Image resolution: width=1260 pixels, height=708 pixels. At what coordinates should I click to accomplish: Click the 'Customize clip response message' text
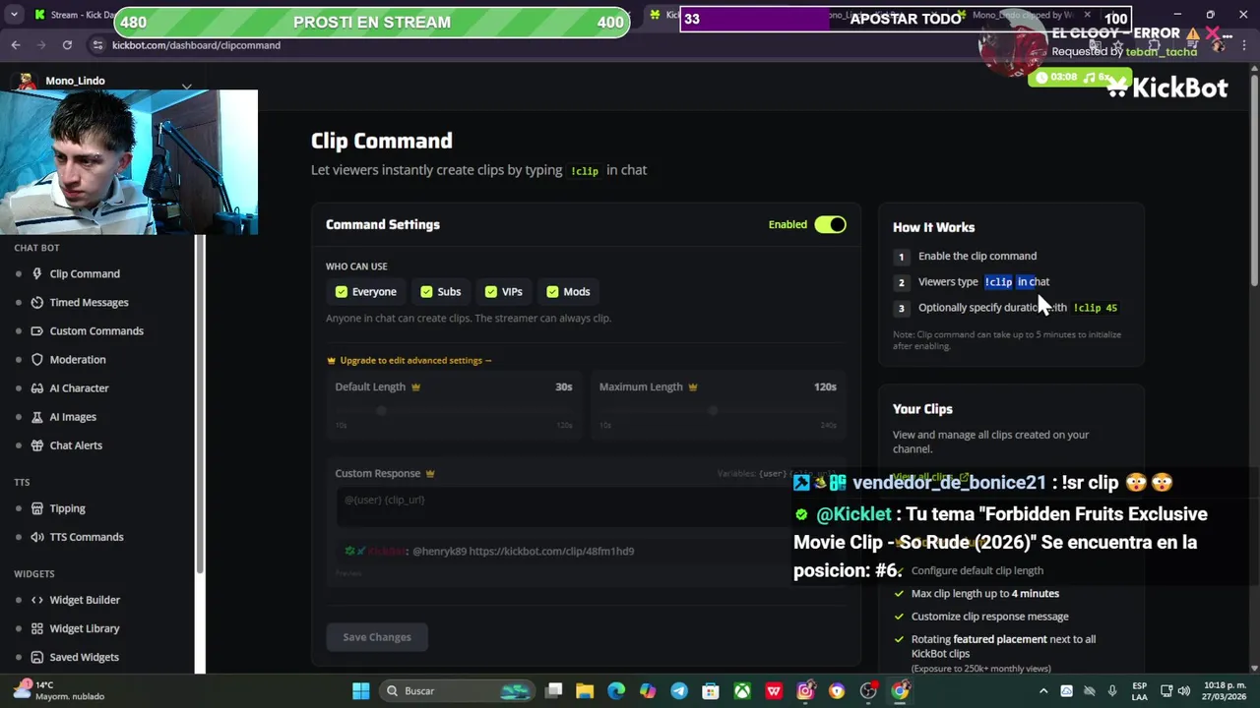[x=989, y=617]
